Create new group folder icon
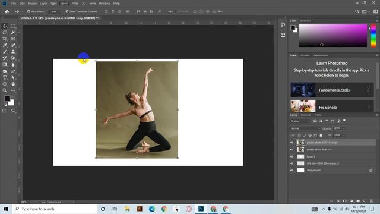Viewport: 380px width, 214px height. tap(358, 201)
